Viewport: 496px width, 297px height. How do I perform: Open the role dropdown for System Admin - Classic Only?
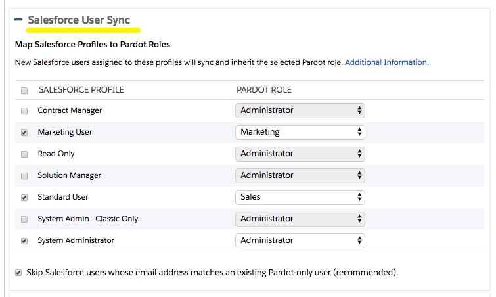300,219
